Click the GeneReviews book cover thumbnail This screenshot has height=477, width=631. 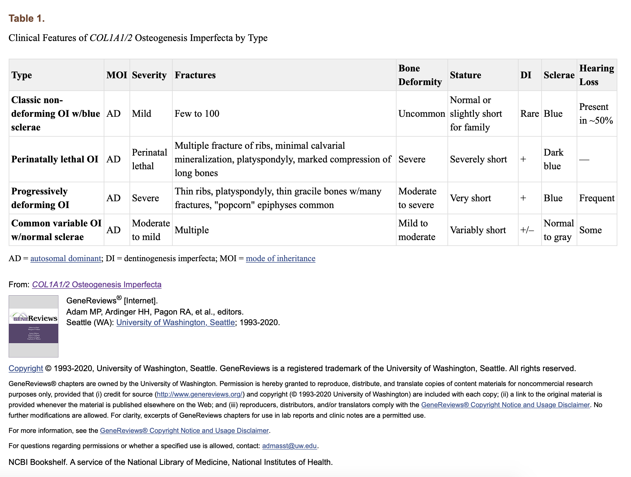click(x=34, y=326)
